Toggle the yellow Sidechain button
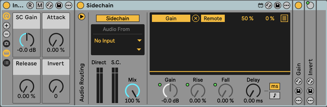The height and width of the screenshot is (107, 327). pyautogui.click(x=118, y=18)
